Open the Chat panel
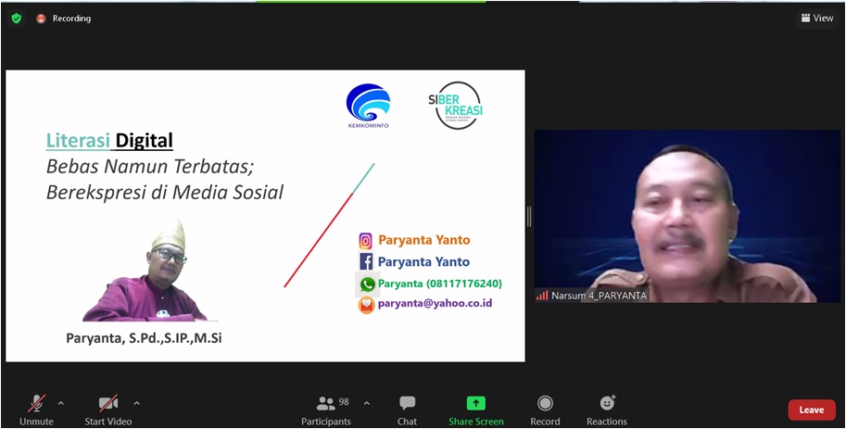The image size is (846, 429). (408, 410)
